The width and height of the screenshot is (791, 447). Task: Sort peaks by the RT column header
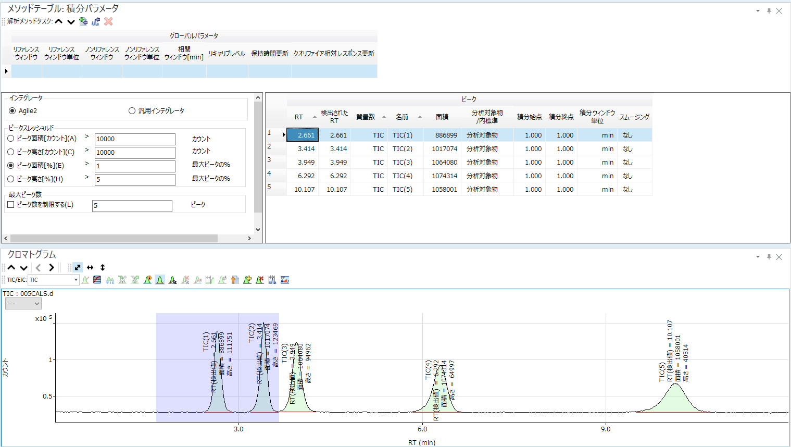pyautogui.click(x=303, y=117)
